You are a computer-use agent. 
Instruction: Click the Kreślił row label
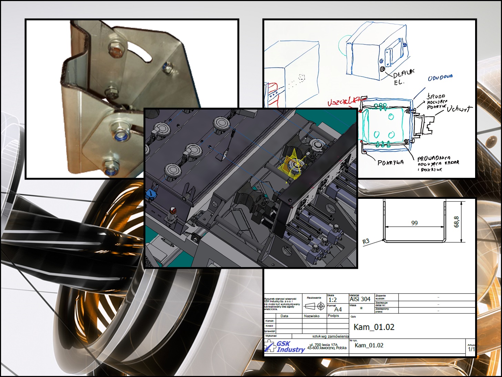coord(269,326)
